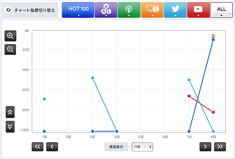Switch to the ALL metrics tab
The width and height of the screenshot is (235, 159).
[x=221, y=10]
